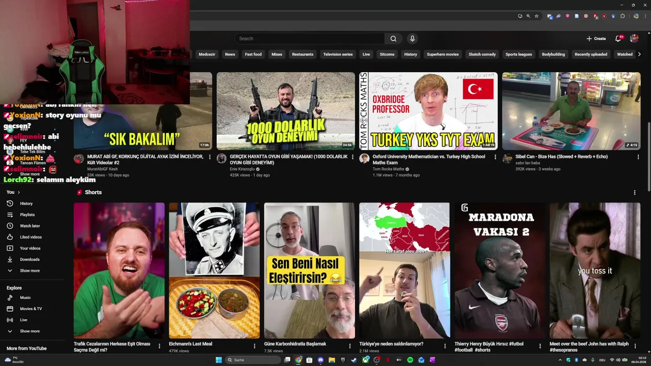Viewport: 651px width, 366px height.
Task: Open the Chrome three-dot menu
Action: [645, 16]
